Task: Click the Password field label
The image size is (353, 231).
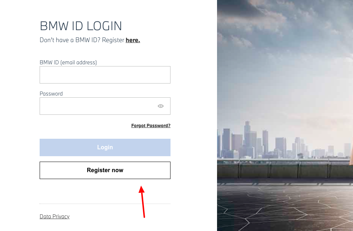Action: (x=51, y=93)
